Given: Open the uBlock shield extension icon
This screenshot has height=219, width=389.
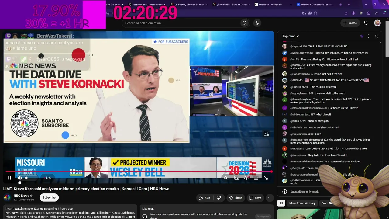Looking at the screenshot, I should point(361,13).
